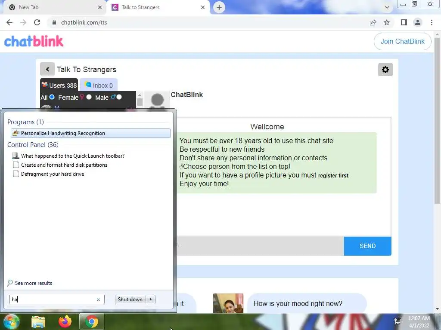The height and width of the screenshot is (330, 441).
Task: Click See more results link
Action: coord(34,283)
